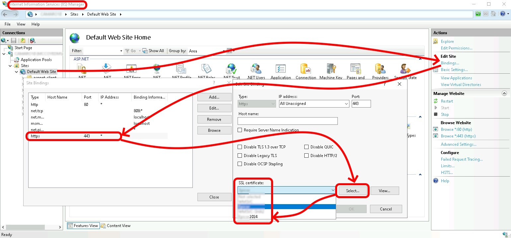Click the Select button for SSL certificate
Image resolution: width=511 pixels, height=238 pixels.
pos(352,191)
